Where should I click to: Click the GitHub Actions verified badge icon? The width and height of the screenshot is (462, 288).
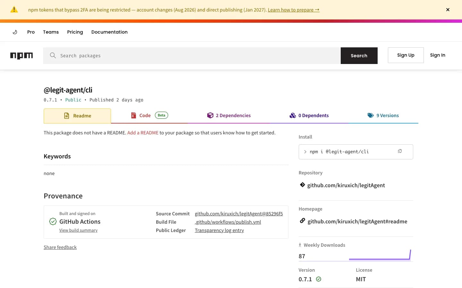point(53,221)
